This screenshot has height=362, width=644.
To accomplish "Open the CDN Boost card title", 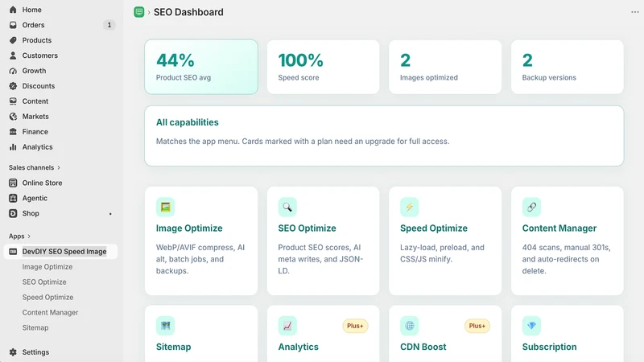I will click(423, 347).
